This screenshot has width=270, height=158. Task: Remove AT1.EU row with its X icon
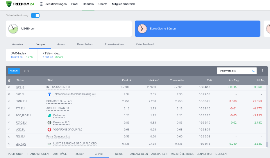[9, 108]
